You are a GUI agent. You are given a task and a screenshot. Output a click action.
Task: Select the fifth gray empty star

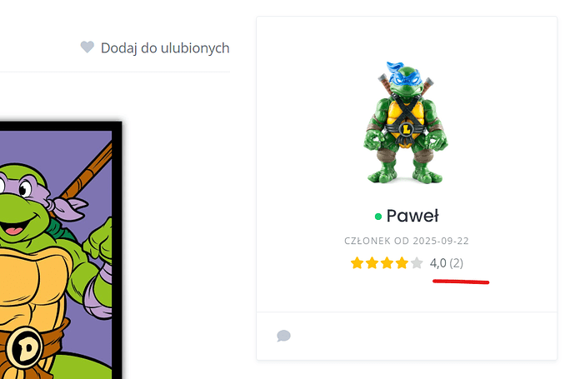[417, 263]
